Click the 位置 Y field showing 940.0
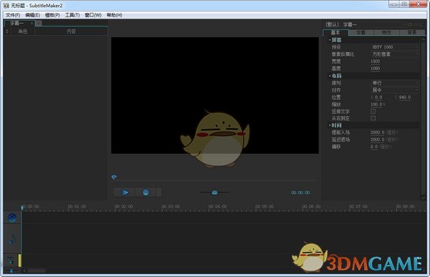 [x=405, y=97]
